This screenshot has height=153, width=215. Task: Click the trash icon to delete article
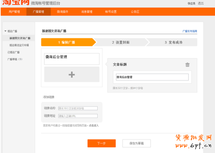(187, 65)
